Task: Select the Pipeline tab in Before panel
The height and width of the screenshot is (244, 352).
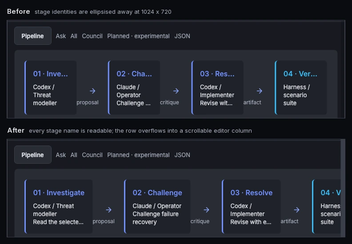Action: [33, 36]
